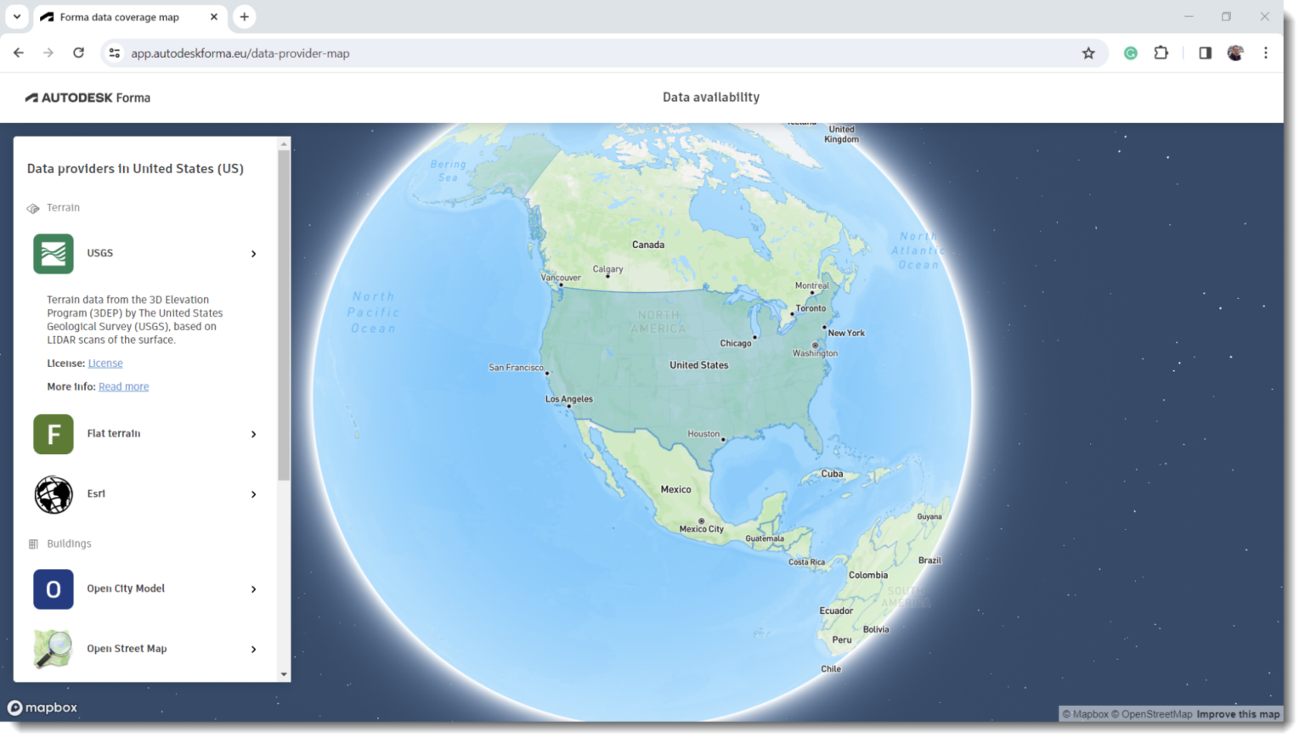Screen dimensions: 1305x743
Task: Switch to the Forma data coverage map tab
Action: pos(119,17)
